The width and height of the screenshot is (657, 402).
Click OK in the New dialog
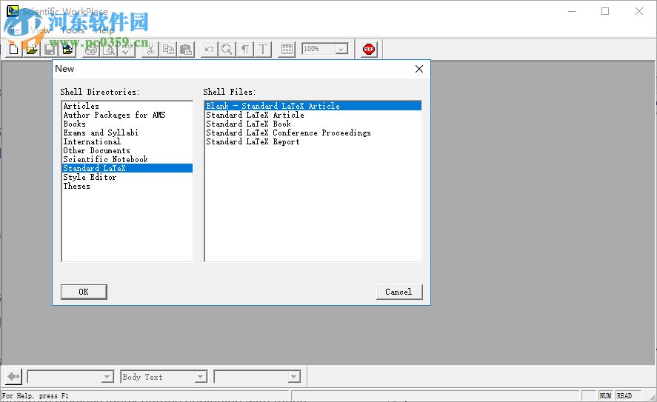[x=84, y=292]
